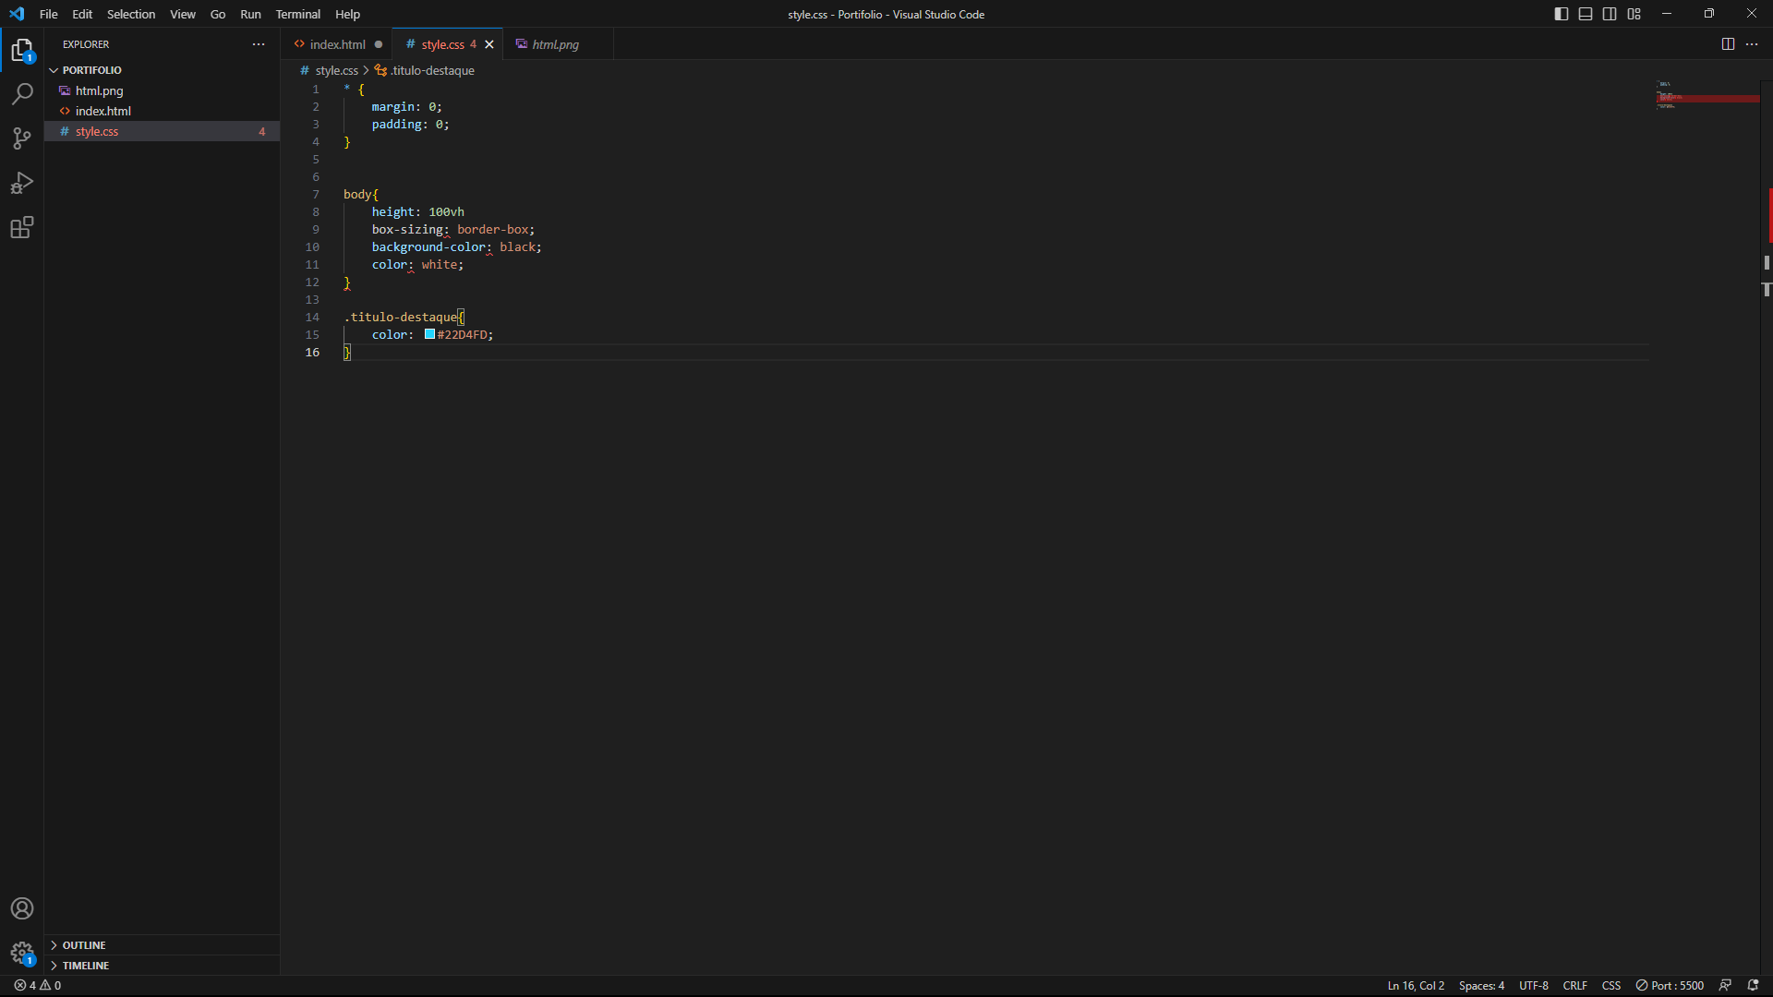Image resolution: width=1773 pixels, height=997 pixels.
Task: Click the EXPLORER panel title
Action: (x=86, y=44)
